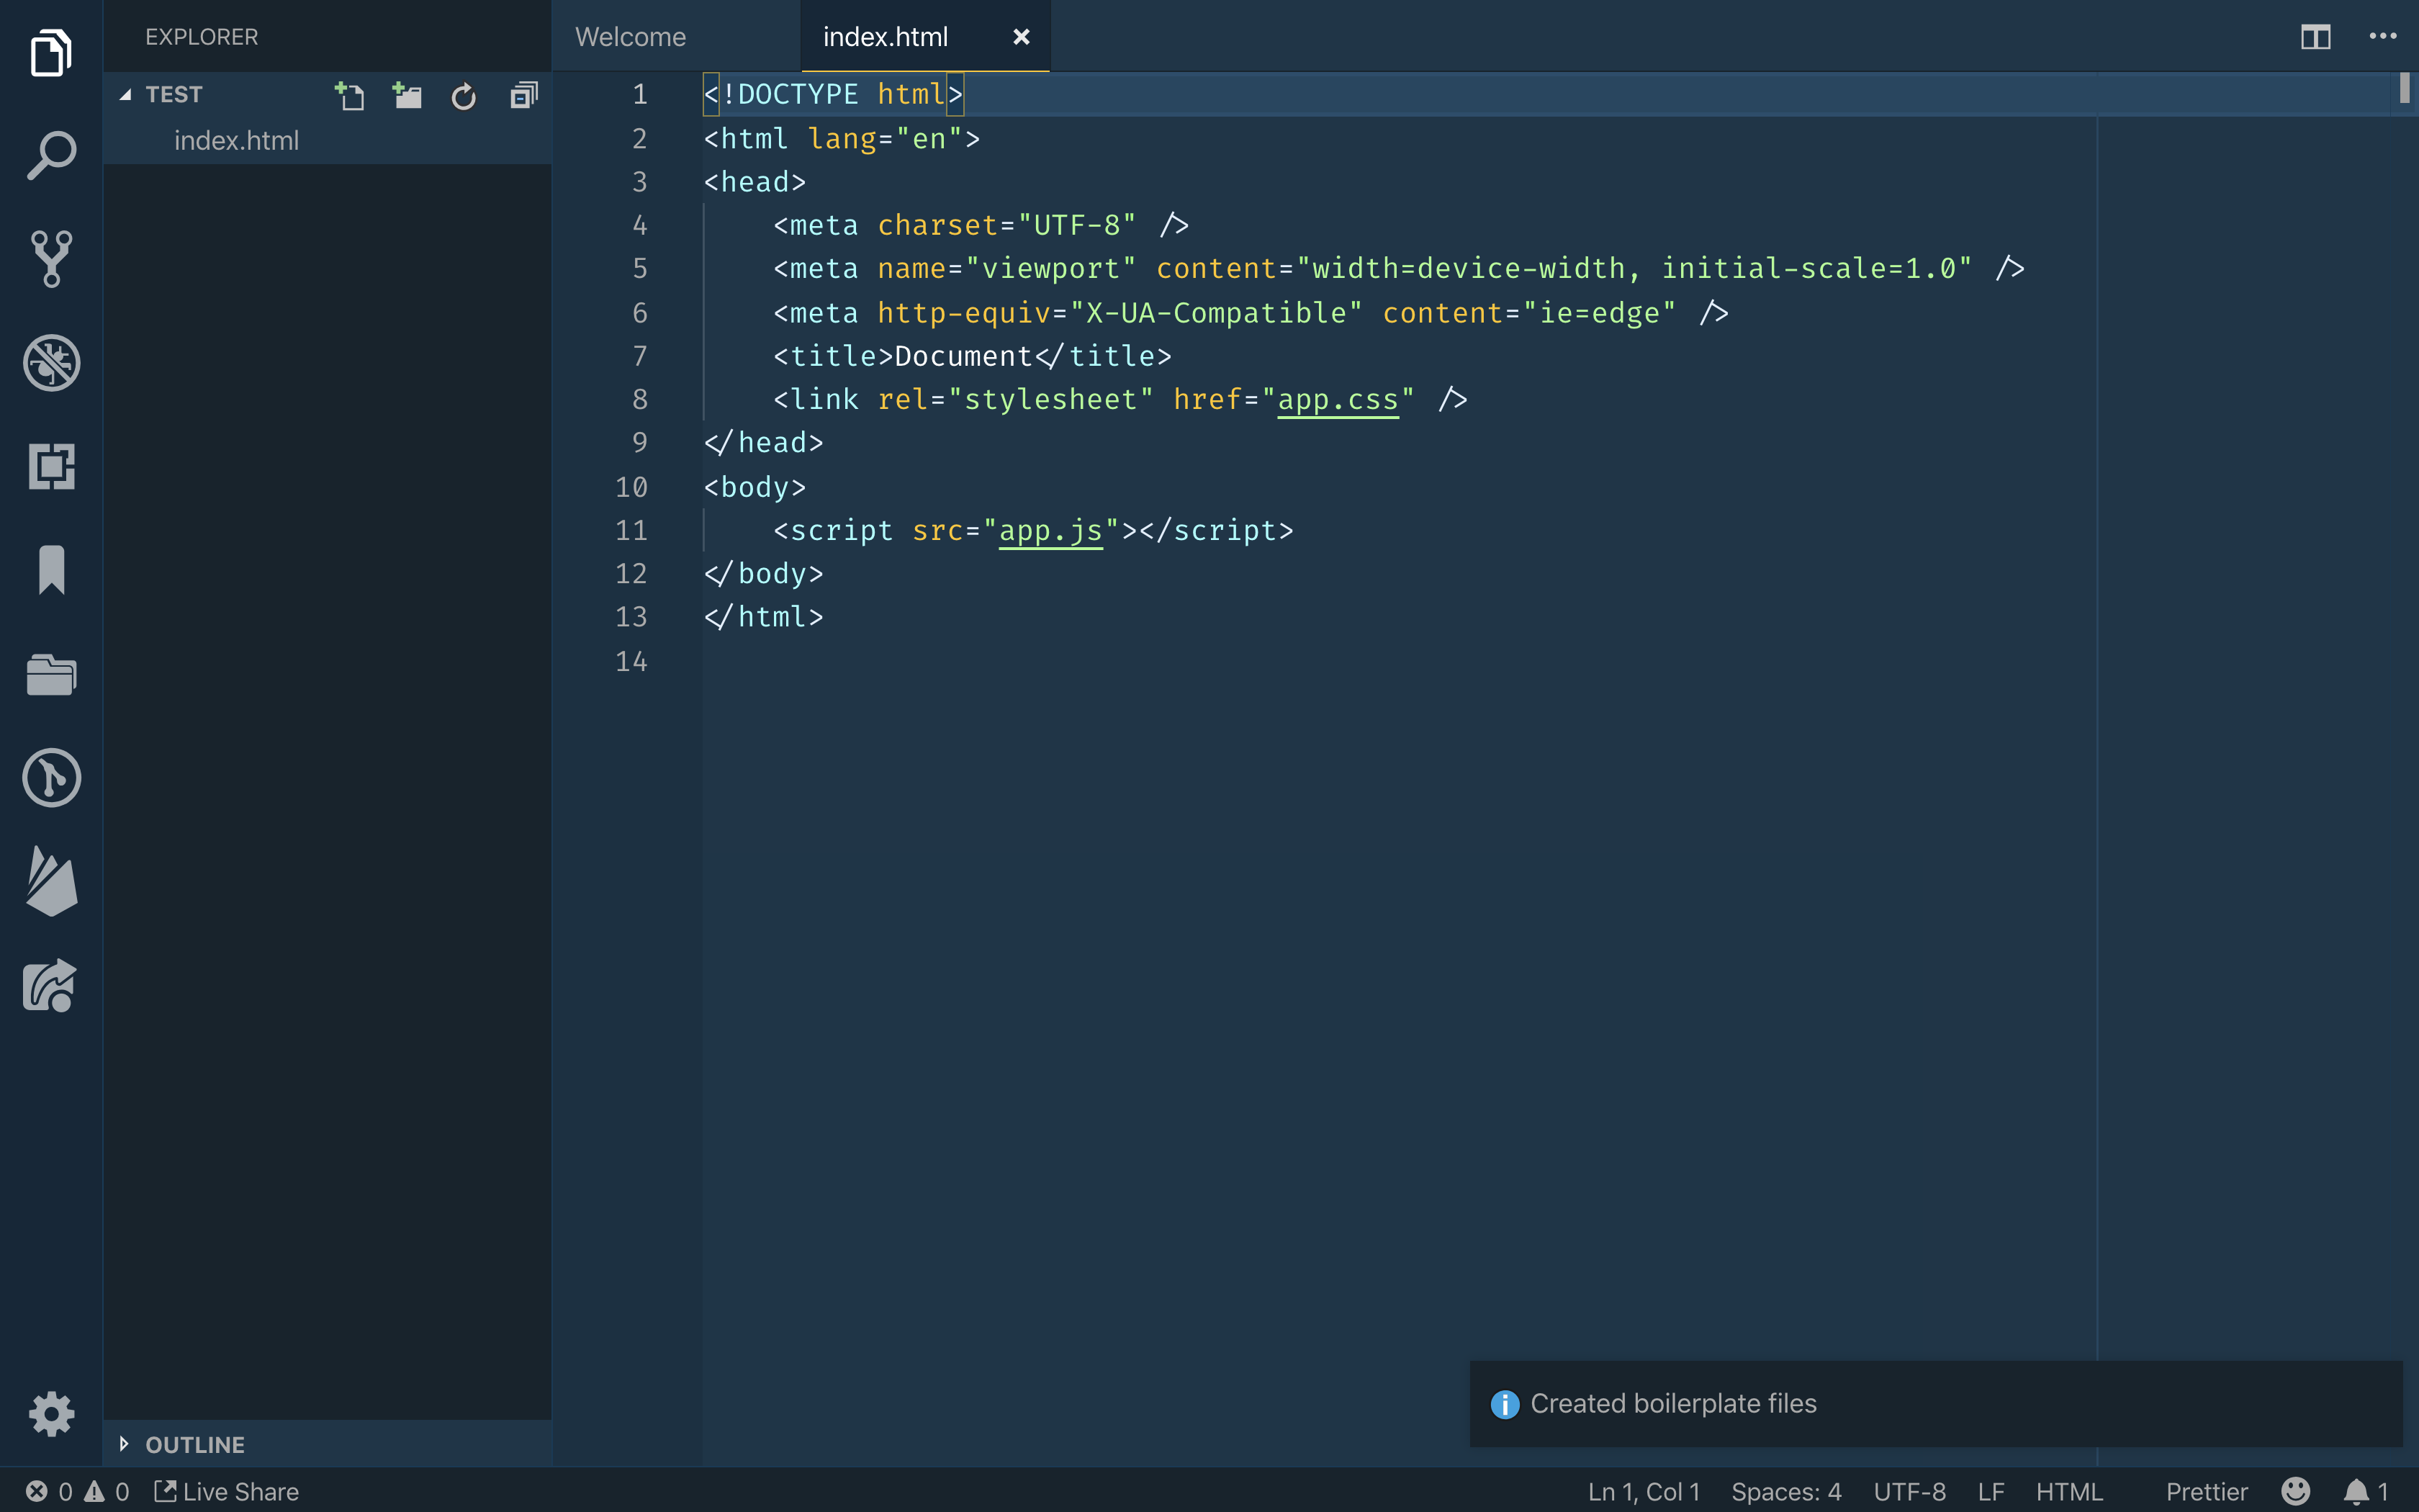Click the Created boilerplate files notification

pyautogui.click(x=1935, y=1403)
